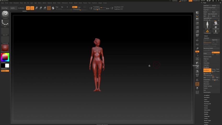Pick a color in the color picker square
The height and width of the screenshot is (125, 222).
point(5,57)
